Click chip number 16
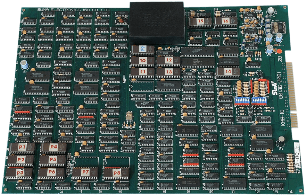The width and height of the screenshot is (306, 195). pos(225,21)
